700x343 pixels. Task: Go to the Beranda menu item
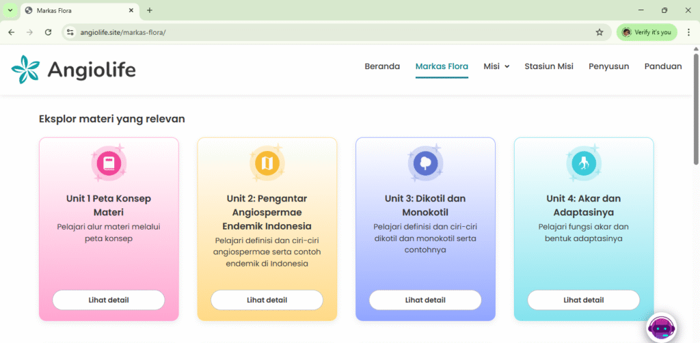point(382,66)
